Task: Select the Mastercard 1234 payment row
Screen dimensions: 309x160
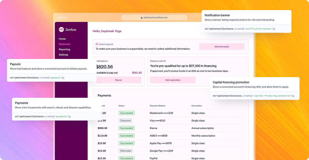Action: point(171,113)
